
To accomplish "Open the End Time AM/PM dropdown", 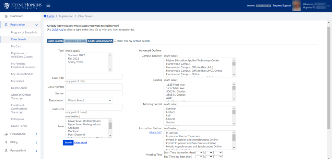I will [x=218, y=157].
